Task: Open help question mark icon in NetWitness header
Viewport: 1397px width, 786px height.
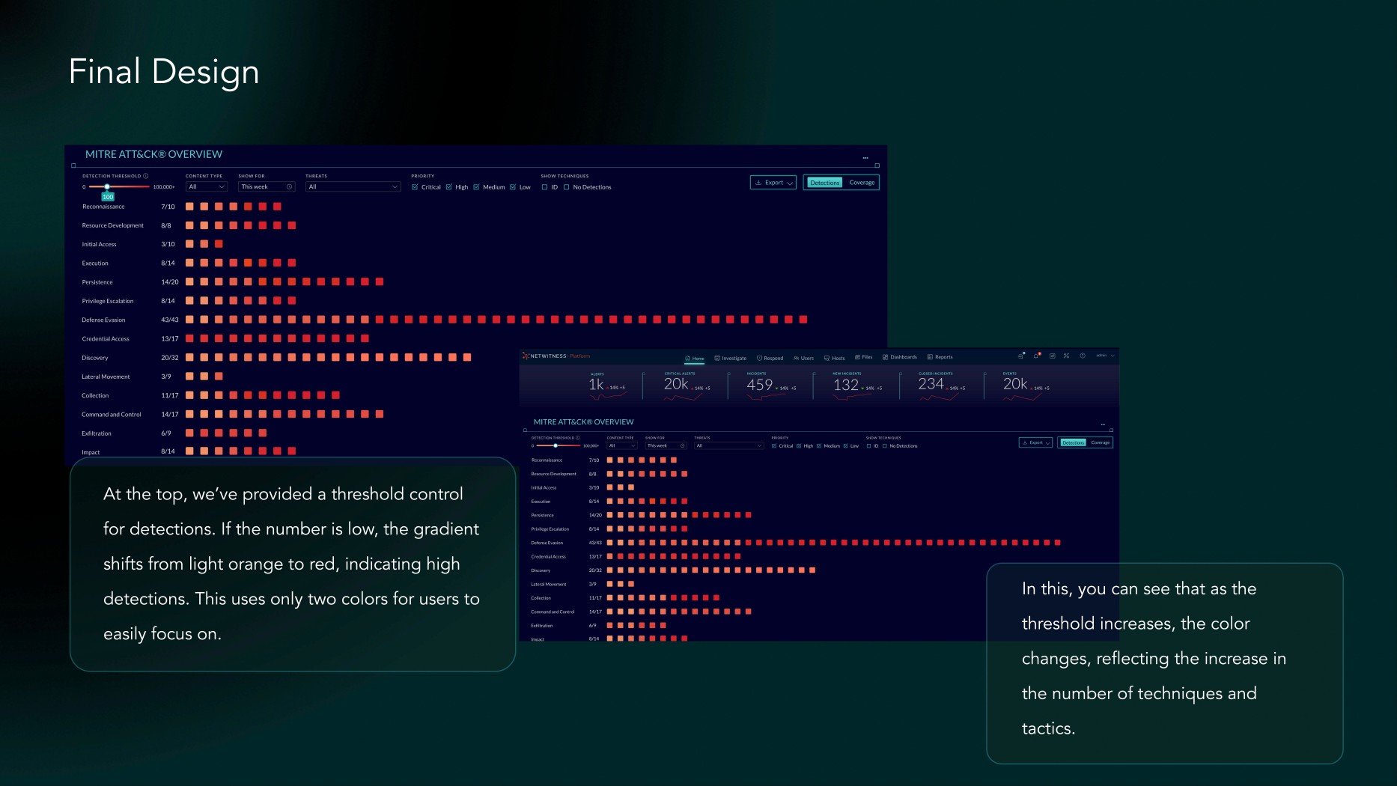Action: coord(1083,356)
